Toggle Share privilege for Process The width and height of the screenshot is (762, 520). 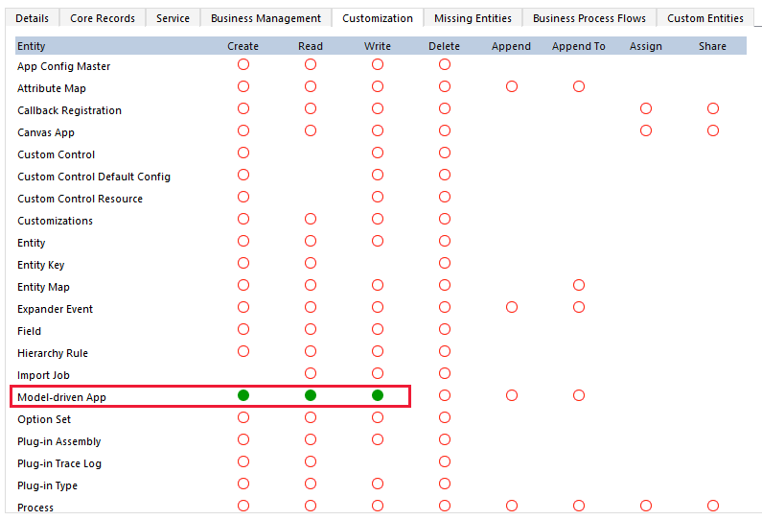pos(713,506)
